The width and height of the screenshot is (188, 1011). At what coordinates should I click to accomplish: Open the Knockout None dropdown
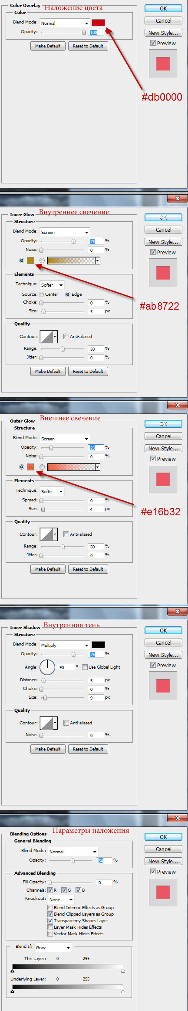(61, 899)
